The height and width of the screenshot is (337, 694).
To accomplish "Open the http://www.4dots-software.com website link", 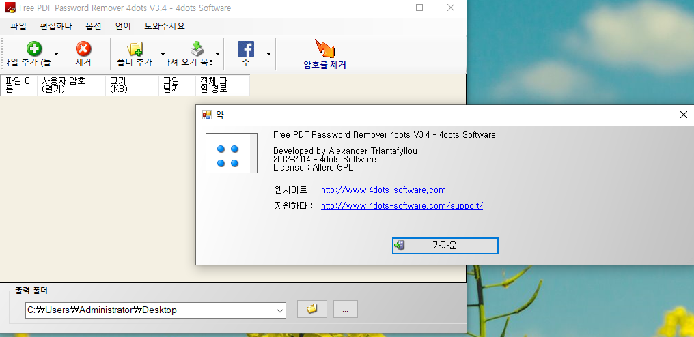I will [383, 190].
